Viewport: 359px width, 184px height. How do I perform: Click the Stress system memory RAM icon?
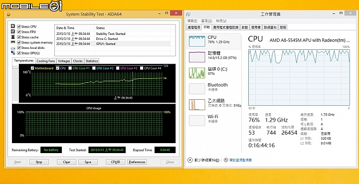[x=13, y=42]
